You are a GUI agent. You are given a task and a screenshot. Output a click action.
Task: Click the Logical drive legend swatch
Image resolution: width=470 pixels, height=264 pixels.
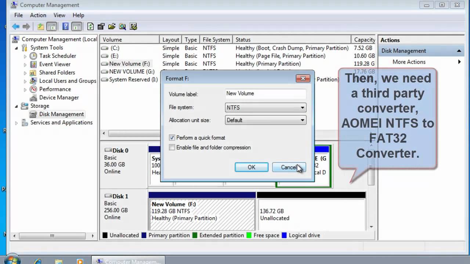[284, 235]
